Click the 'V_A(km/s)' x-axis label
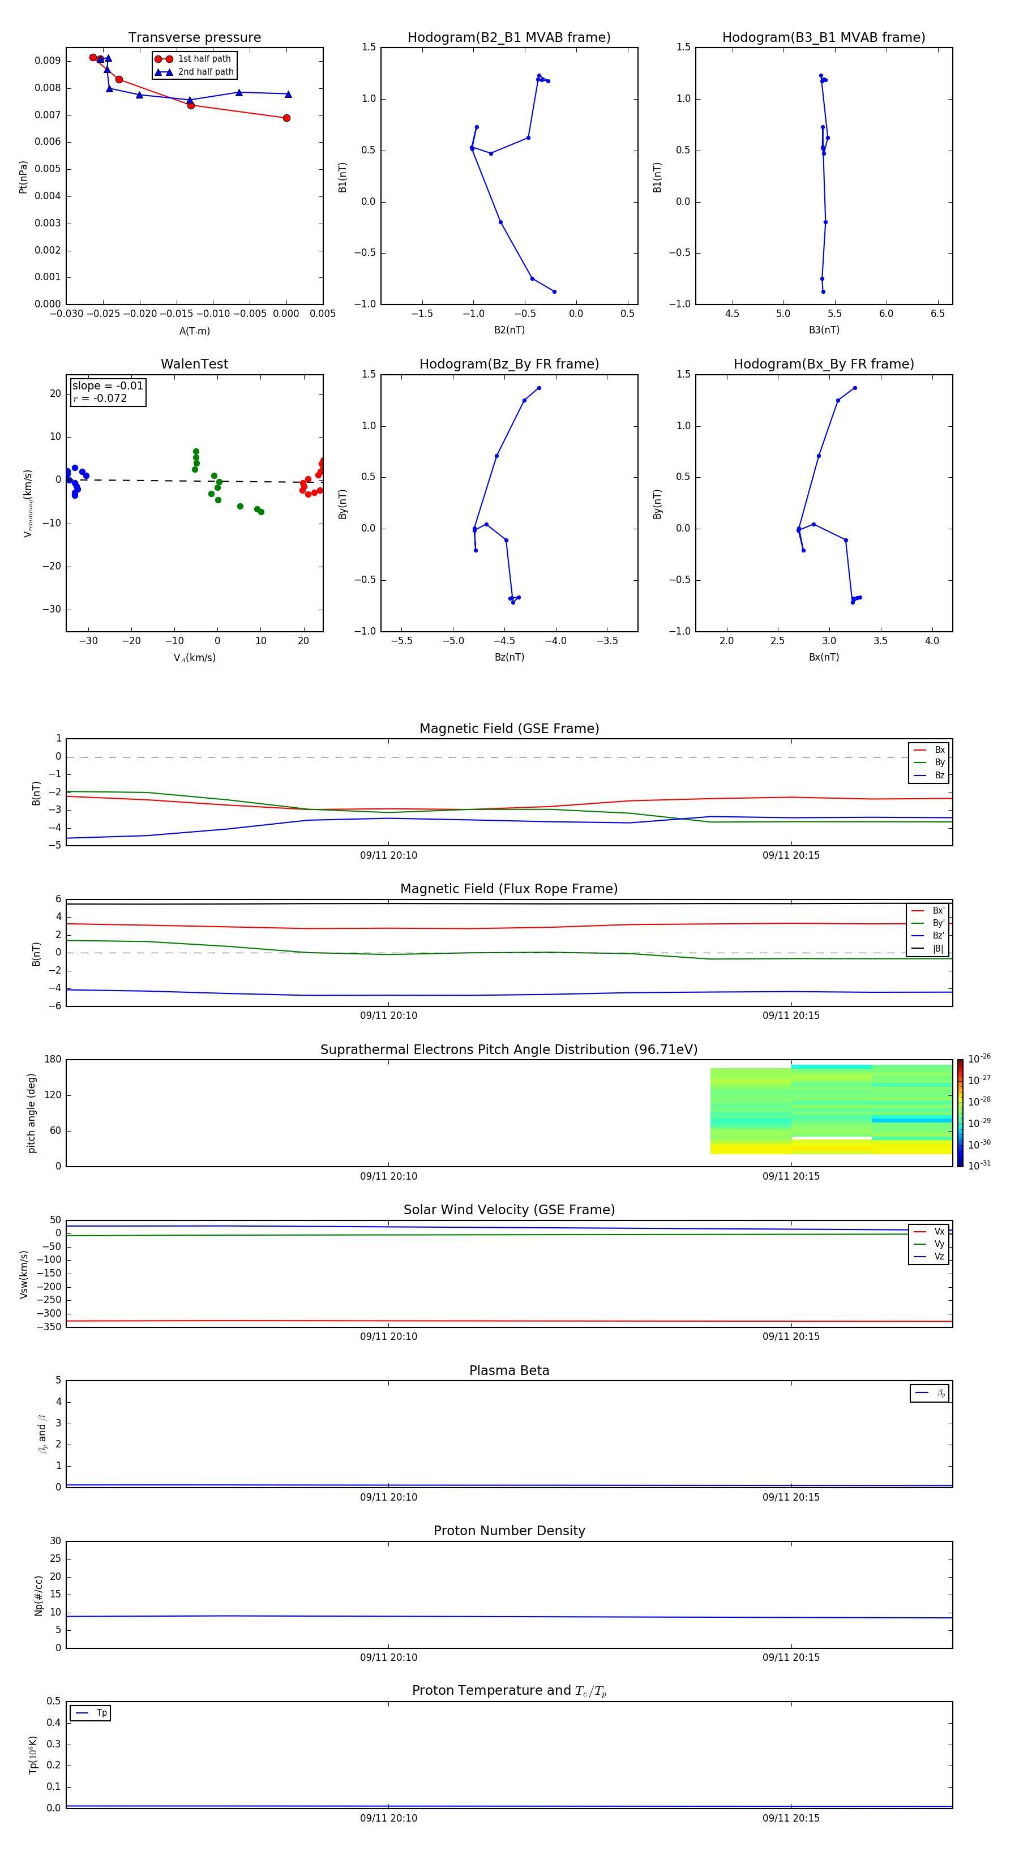 point(194,658)
